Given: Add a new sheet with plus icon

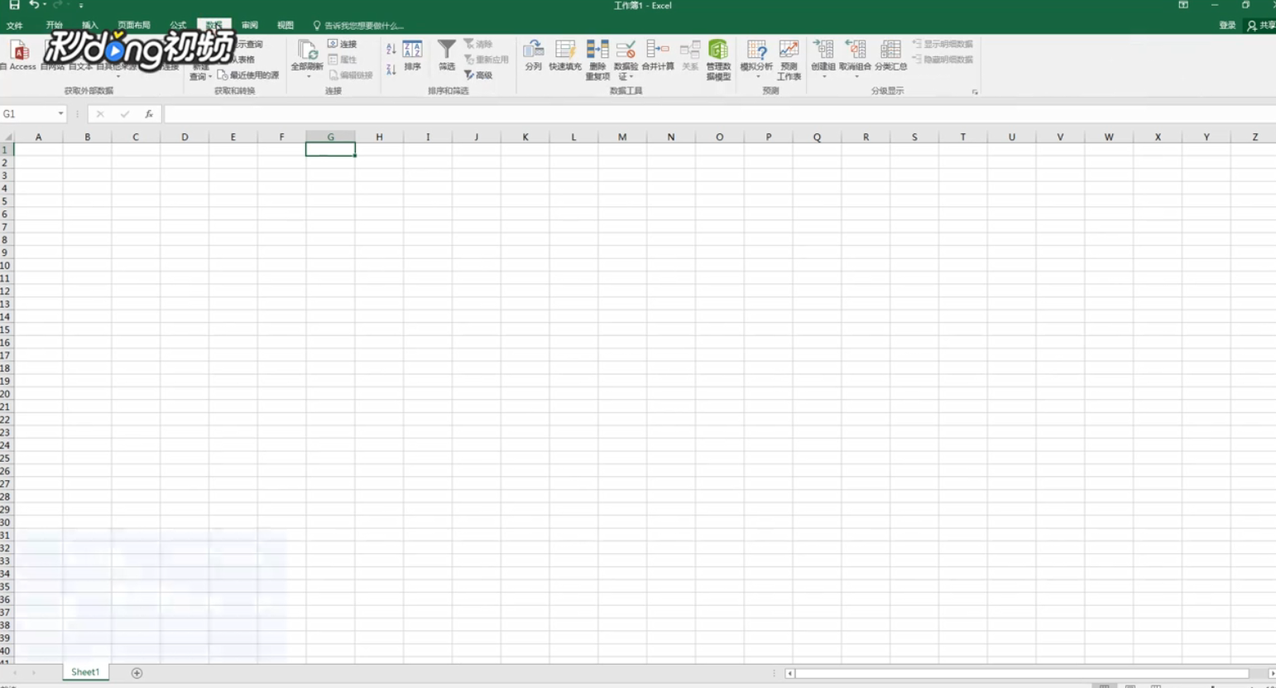Looking at the screenshot, I should point(137,673).
